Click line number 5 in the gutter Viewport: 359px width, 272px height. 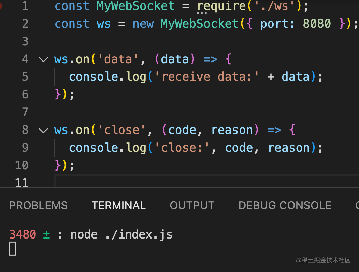click(x=25, y=77)
